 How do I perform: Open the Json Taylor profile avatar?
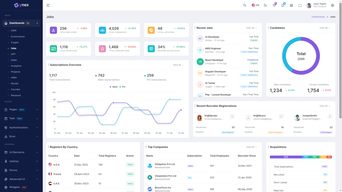pyautogui.click(x=309, y=5)
